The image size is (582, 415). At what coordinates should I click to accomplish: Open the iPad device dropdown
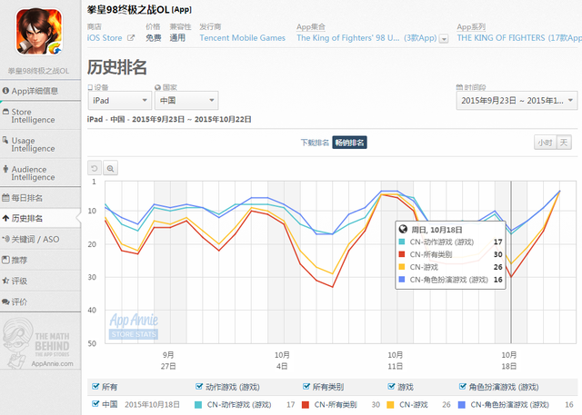tap(120, 101)
